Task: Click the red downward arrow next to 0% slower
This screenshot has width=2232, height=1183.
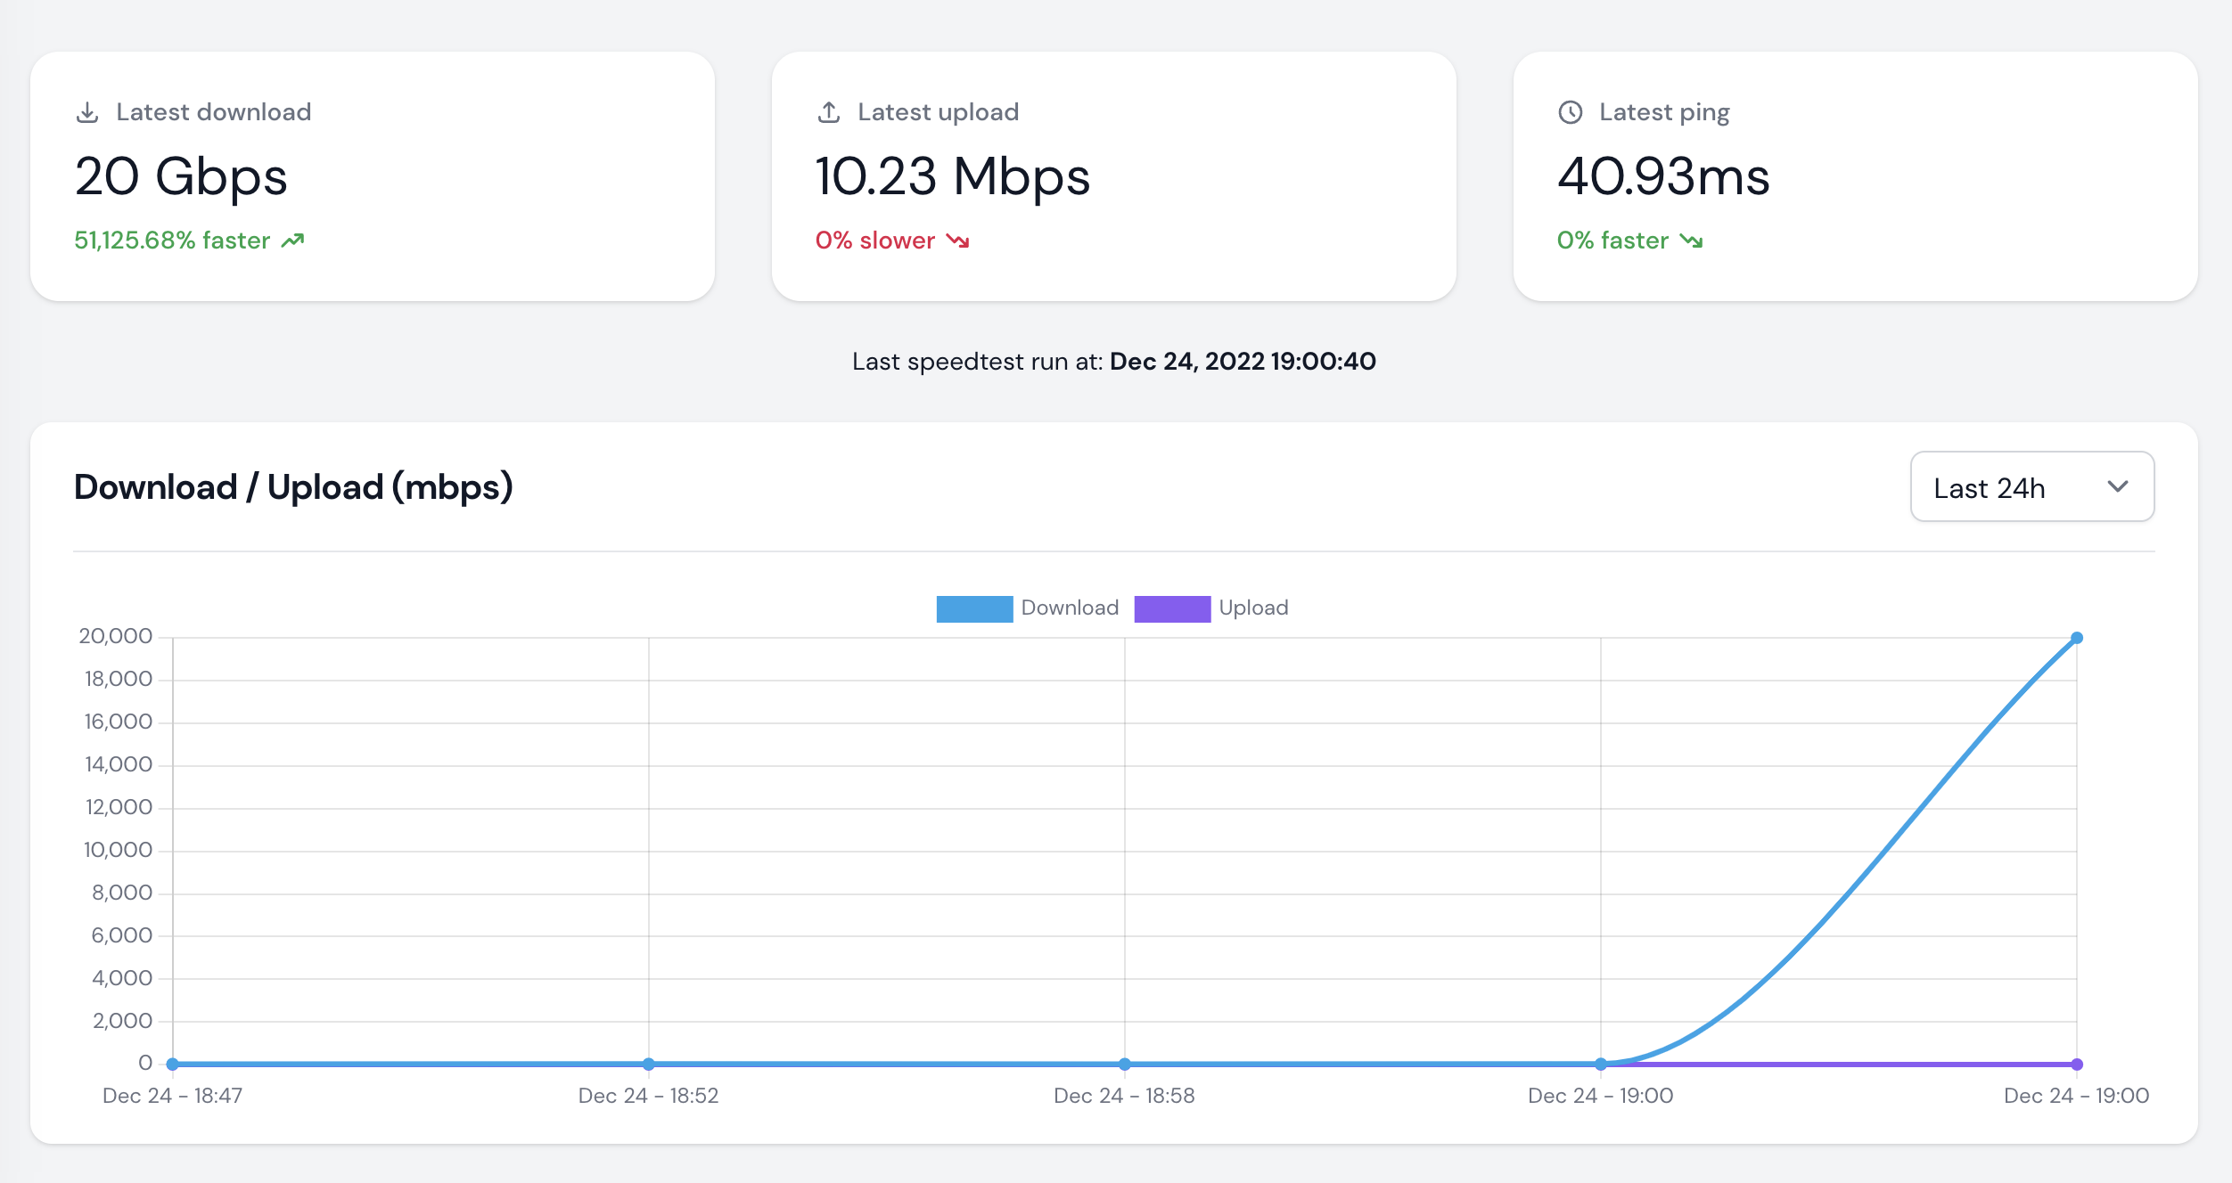Action: 957,241
